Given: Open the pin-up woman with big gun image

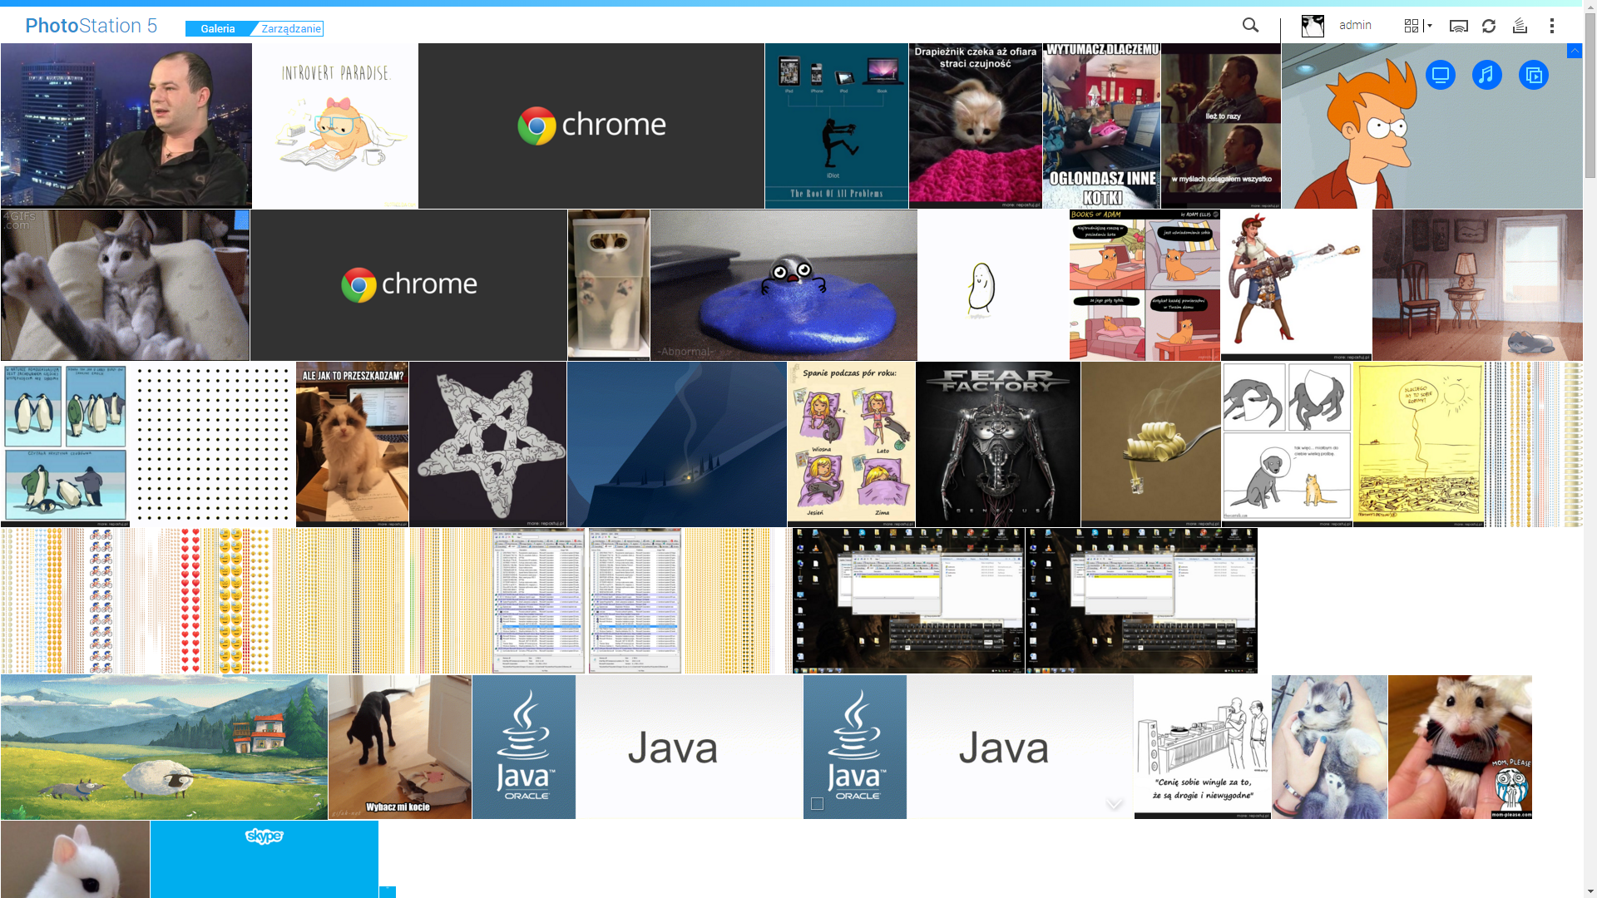Looking at the screenshot, I should (x=1296, y=285).
